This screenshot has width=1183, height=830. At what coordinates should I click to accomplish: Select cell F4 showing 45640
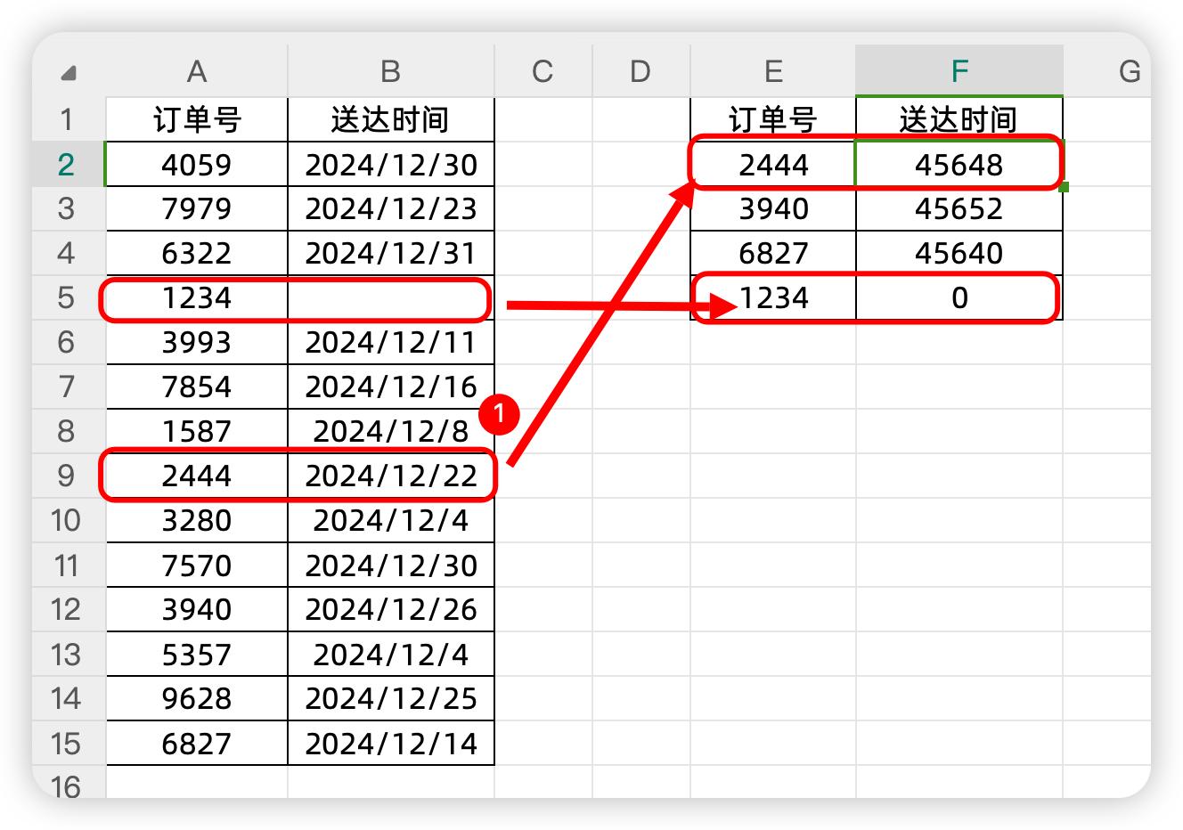pyautogui.click(x=959, y=253)
